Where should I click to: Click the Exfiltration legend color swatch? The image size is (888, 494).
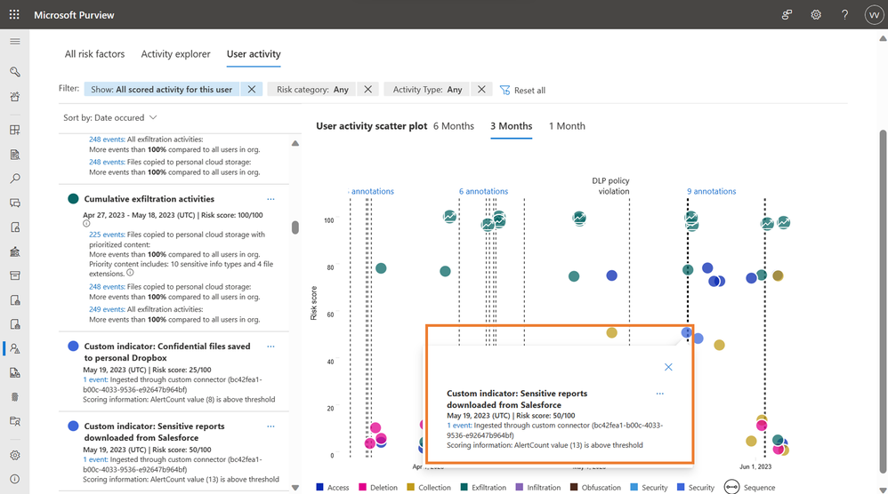[464, 487]
